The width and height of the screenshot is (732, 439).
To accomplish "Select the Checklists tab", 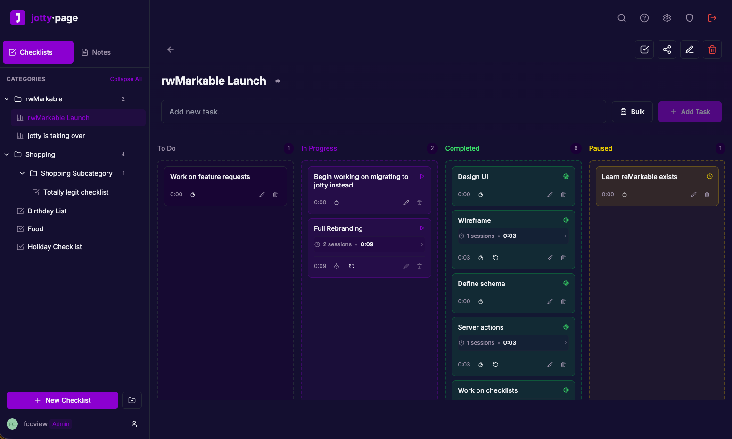I will click(x=38, y=52).
